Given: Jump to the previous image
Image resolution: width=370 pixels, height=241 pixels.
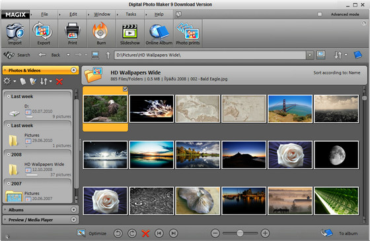Looking at the screenshot, I should point(159,233).
